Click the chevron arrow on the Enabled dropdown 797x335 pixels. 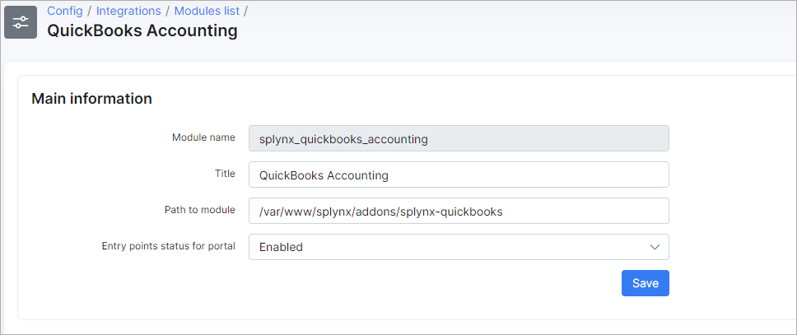pos(655,247)
